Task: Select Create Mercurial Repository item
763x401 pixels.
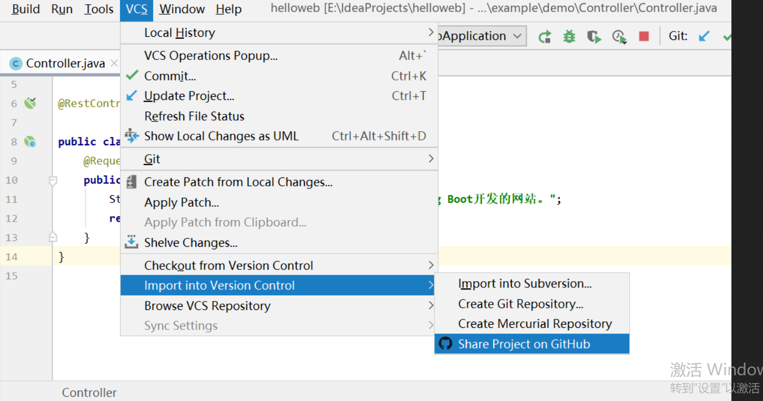Action: [x=532, y=324]
